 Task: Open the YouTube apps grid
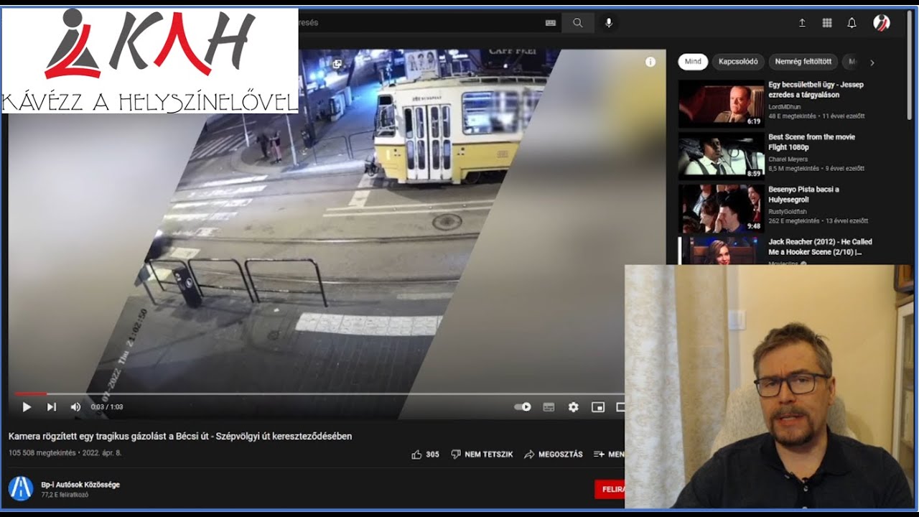(827, 23)
